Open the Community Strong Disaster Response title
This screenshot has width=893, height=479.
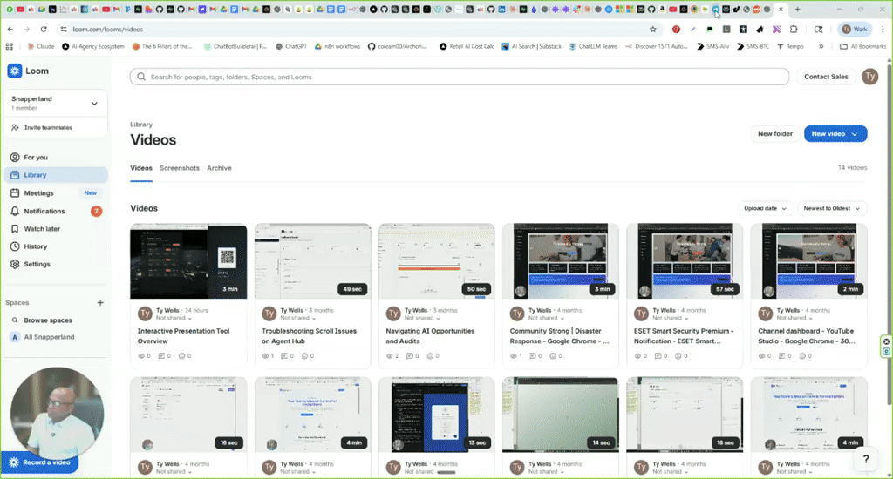pos(559,336)
